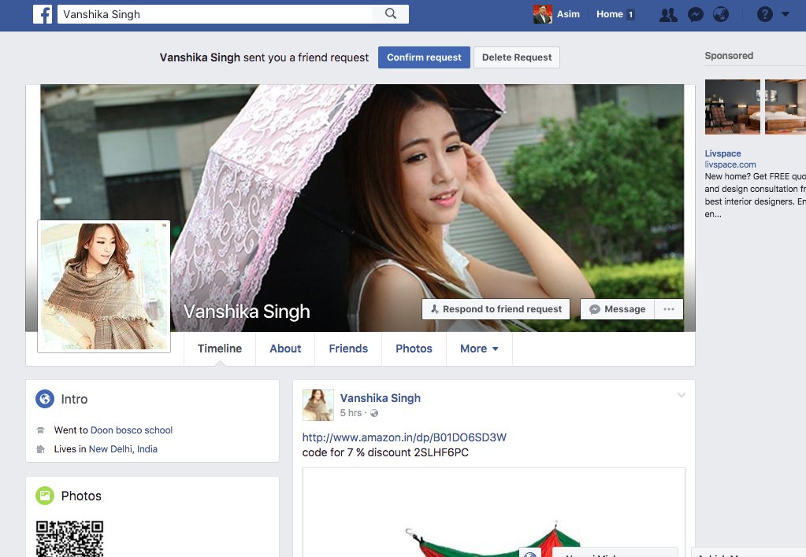Open the Livspace sponsored bedroom image

733,107
